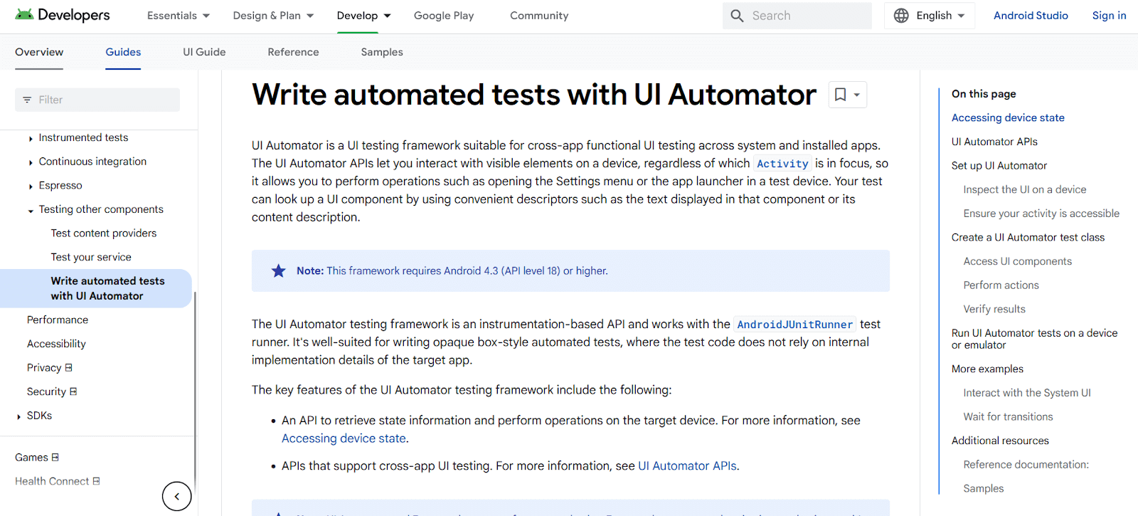1138x516 pixels.
Task: Jump to Reference documentation section
Action: tap(1026, 465)
